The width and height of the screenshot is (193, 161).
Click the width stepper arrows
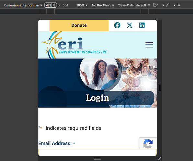54,5
